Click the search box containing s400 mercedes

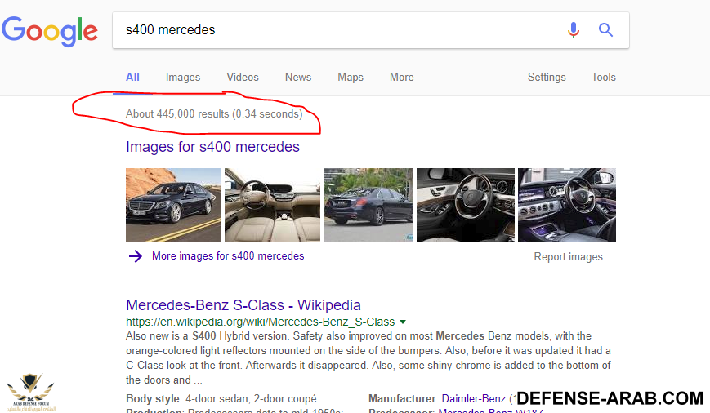(335, 30)
